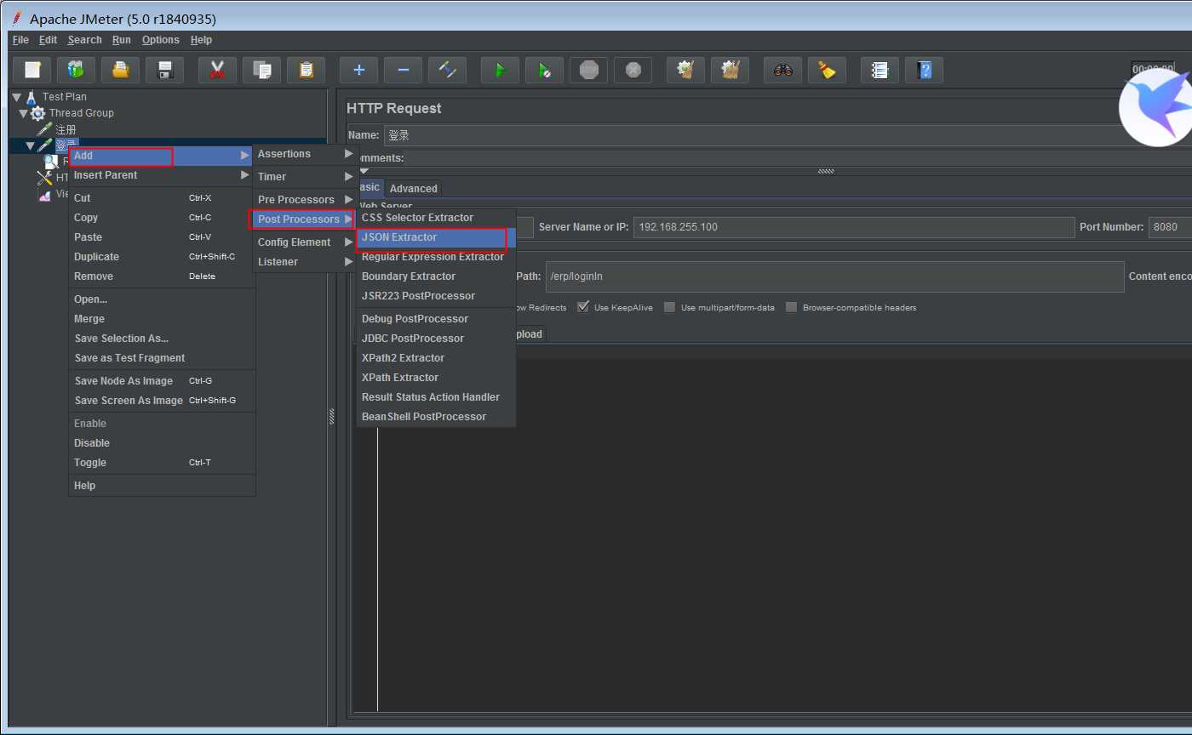Click the New test plan toolbar icon
The width and height of the screenshot is (1192, 735).
(x=32, y=70)
